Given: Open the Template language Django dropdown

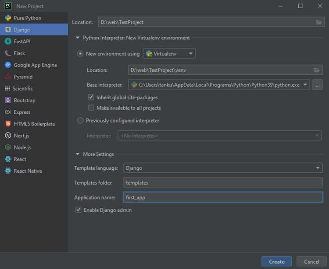Looking at the screenshot, I should tap(223, 168).
